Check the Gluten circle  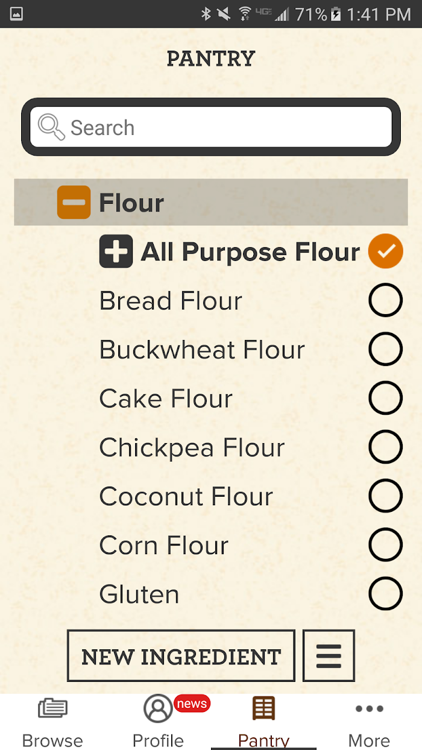385,593
